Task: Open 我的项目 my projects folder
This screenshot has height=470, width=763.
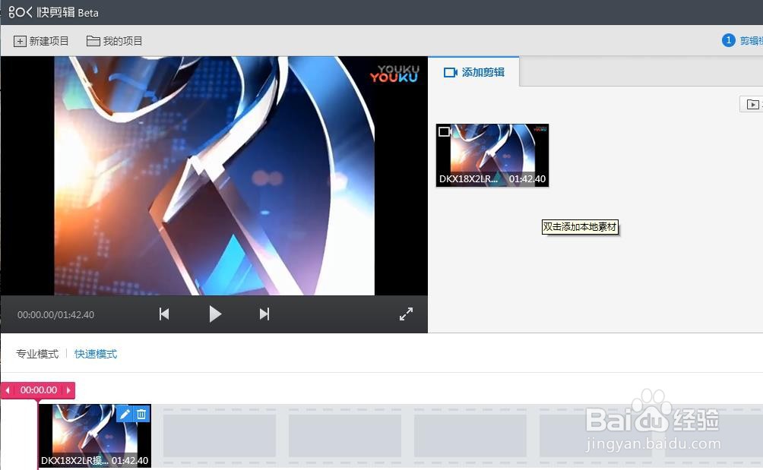Action: (114, 41)
